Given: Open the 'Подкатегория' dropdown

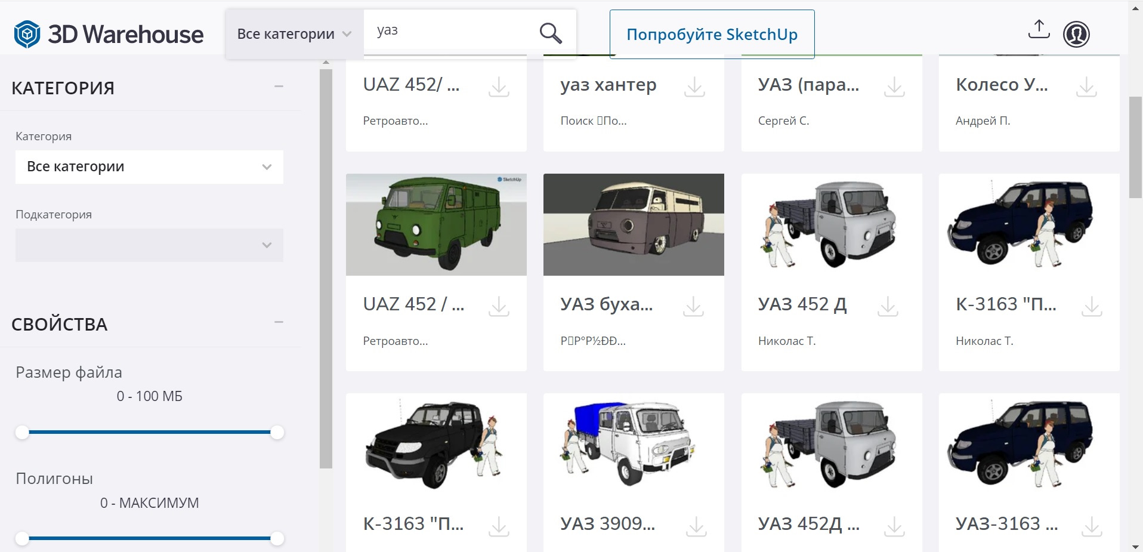Looking at the screenshot, I should pos(149,245).
